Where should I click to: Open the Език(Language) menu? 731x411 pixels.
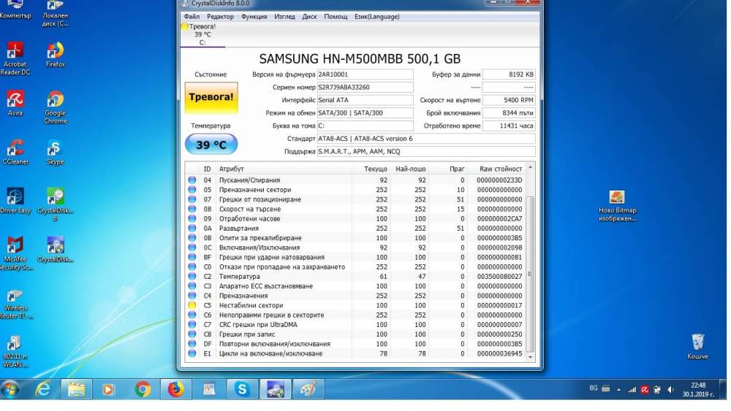point(376,17)
